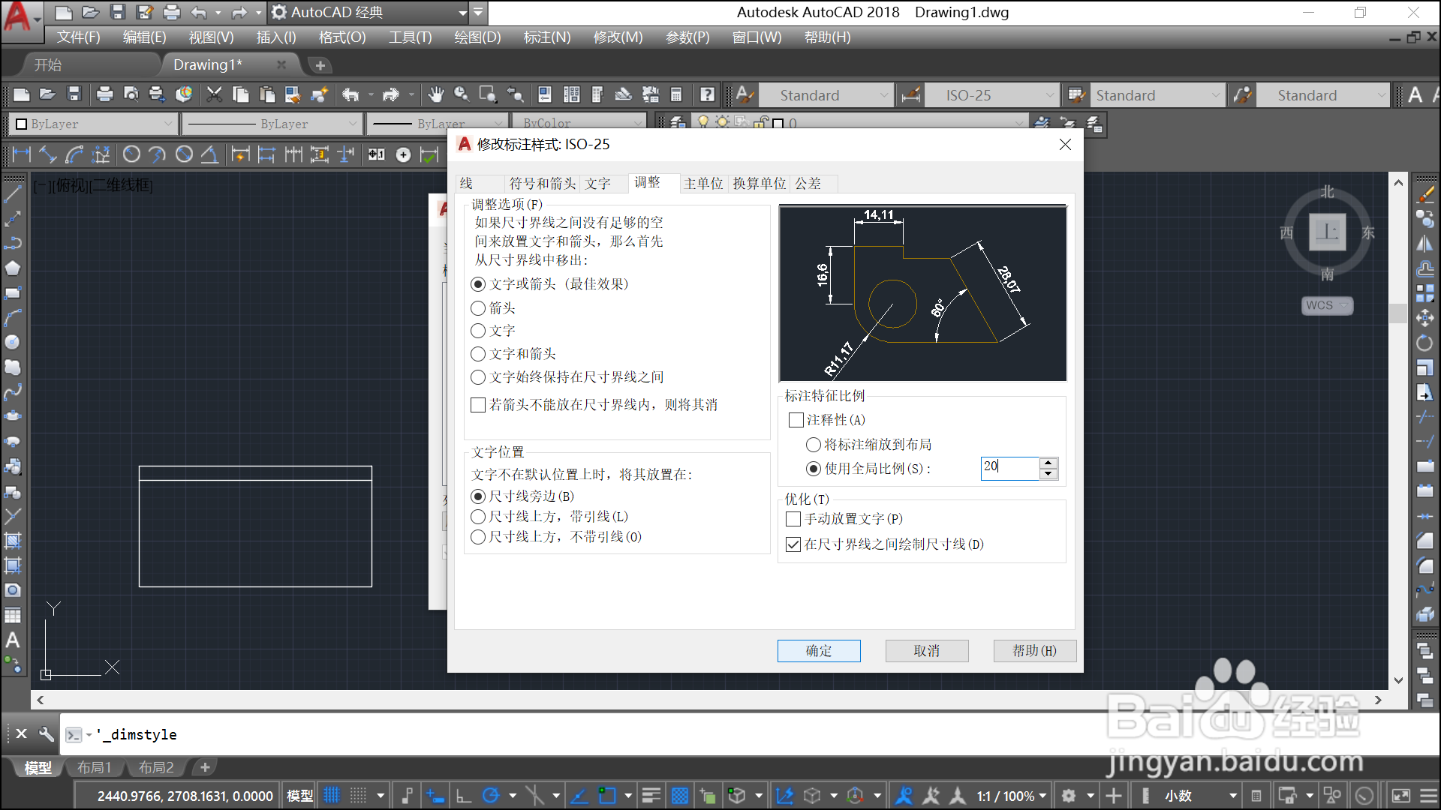Screen dimensions: 1441x810
Task: Click the Table tool in draw toolbar
Action: tap(13, 615)
